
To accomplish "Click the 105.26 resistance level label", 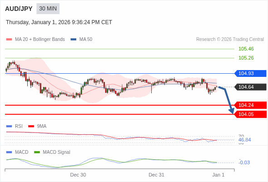I will click(x=246, y=58).
